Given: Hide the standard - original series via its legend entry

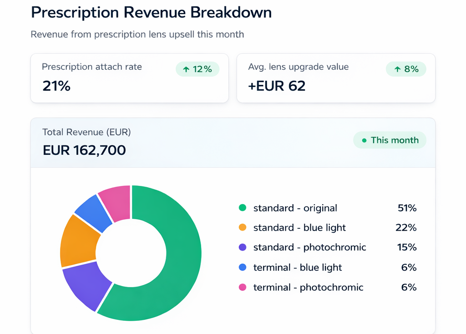Looking at the screenshot, I should coord(295,208).
